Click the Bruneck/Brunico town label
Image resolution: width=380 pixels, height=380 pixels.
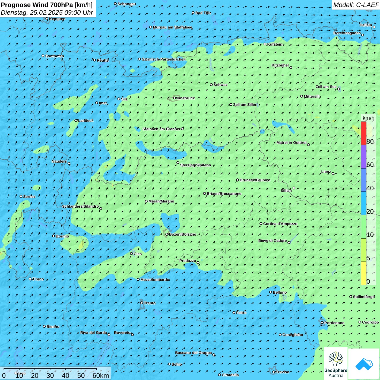[255, 180]
